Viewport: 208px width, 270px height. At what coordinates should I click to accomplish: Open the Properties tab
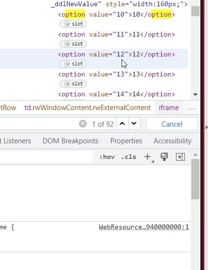click(126, 141)
